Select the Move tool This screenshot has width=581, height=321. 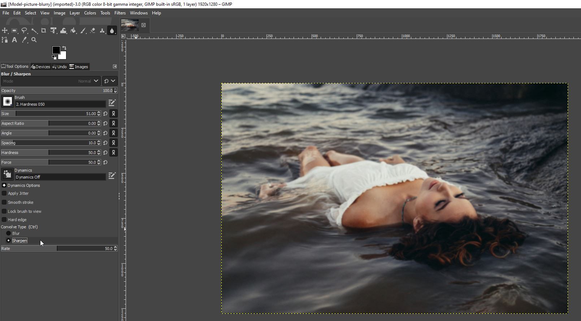5,31
